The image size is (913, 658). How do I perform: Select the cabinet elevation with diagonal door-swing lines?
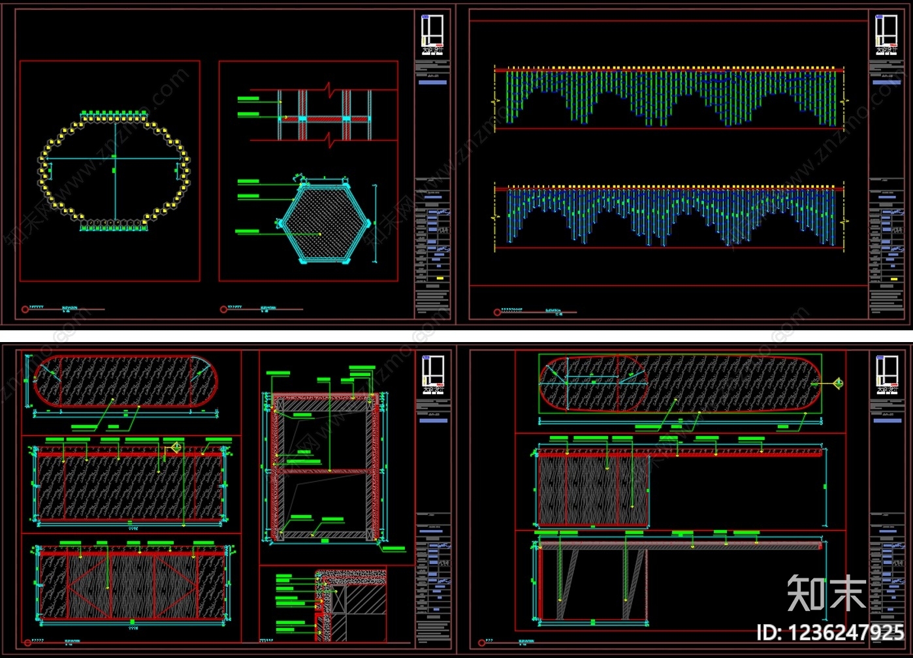coord(133,586)
